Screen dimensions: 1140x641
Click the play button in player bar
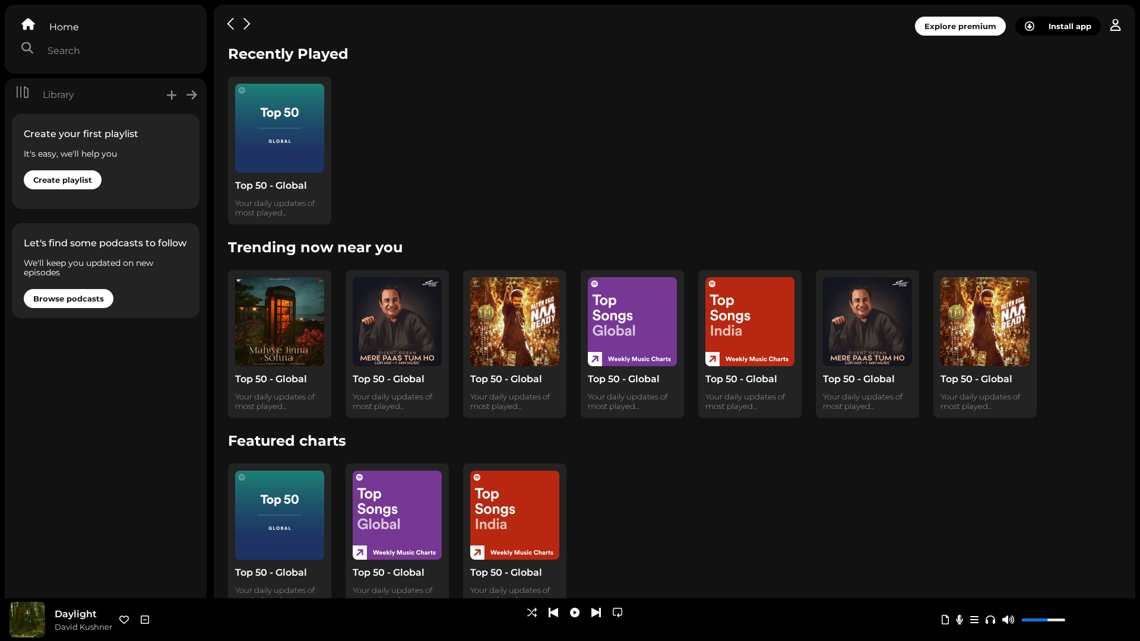click(575, 613)
